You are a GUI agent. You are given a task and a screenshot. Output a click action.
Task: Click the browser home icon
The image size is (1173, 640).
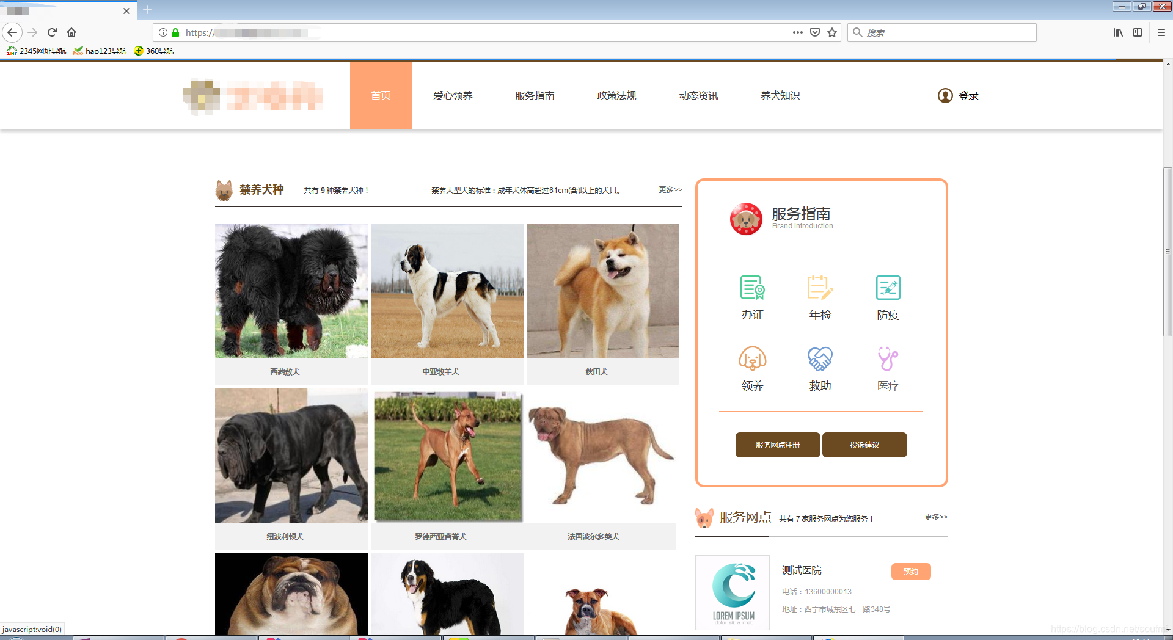pyautogui.click(x=71, y=32)
